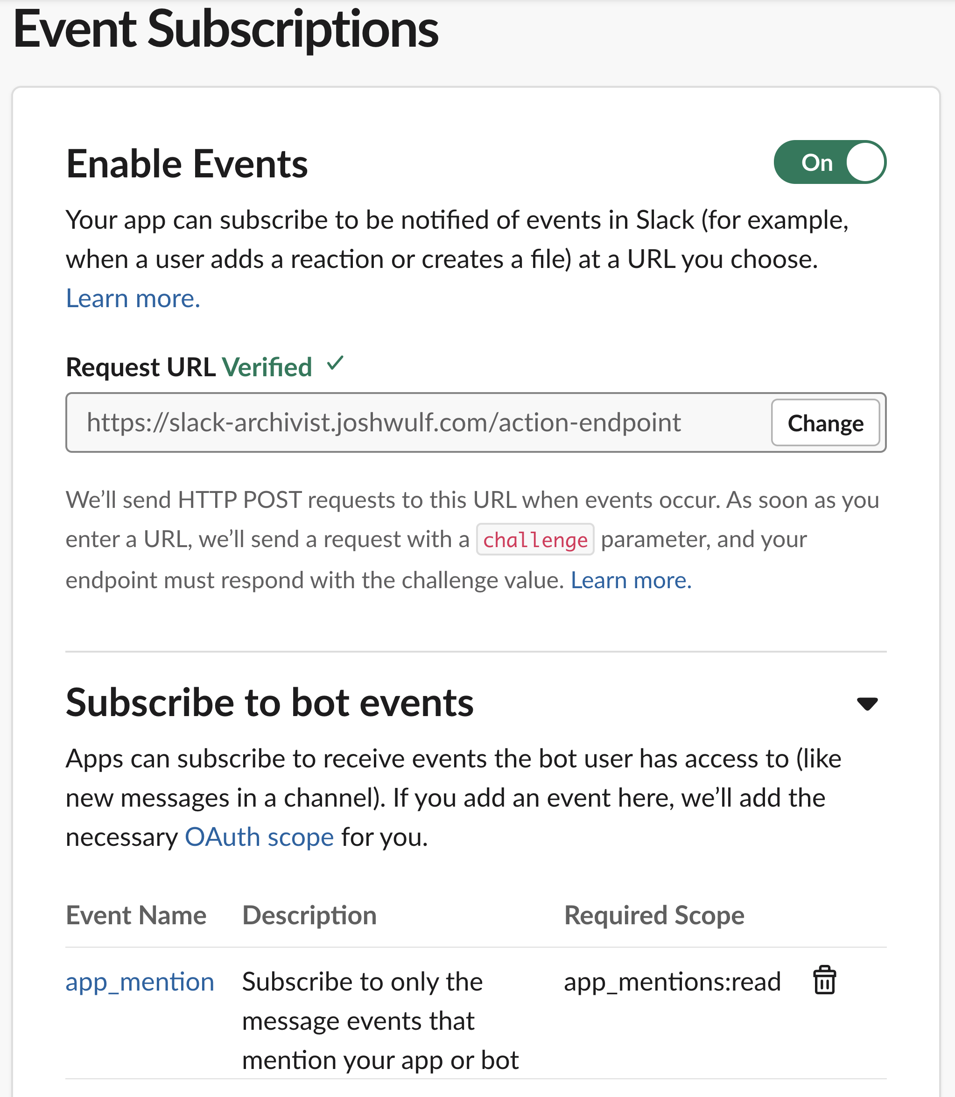The height and width of the screenshot is (1097, 955).
Task: Click the Description column header
Action: 309,915
